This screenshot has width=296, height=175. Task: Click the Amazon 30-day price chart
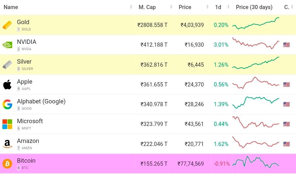coord(256,142)
